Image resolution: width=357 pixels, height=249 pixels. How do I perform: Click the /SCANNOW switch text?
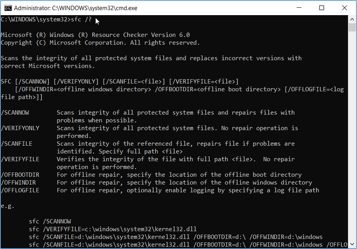(x=15, y=112)
